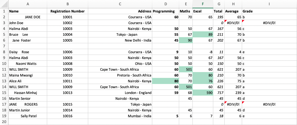Click the #DIV/0! error in H17
This screenshot has width=297, height=125.
[233, 104]
